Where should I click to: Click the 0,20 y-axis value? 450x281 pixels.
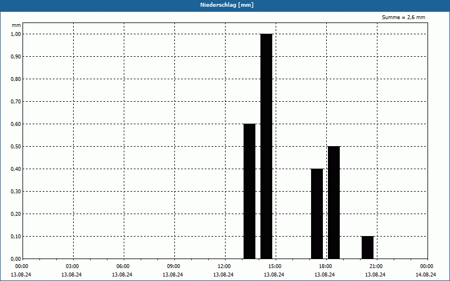point(16,214)
